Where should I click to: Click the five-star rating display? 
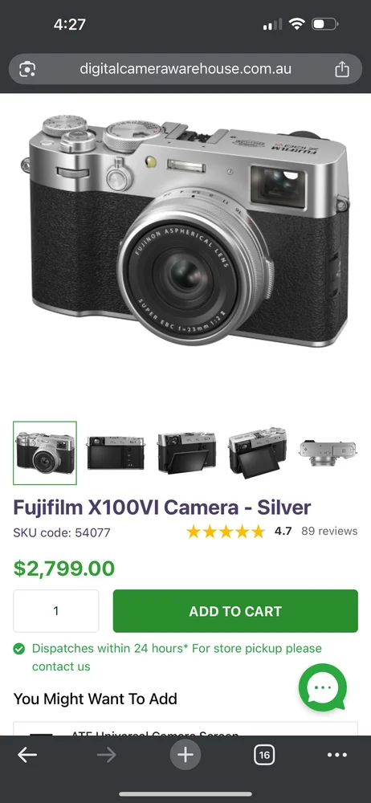[x=226, y=531]
